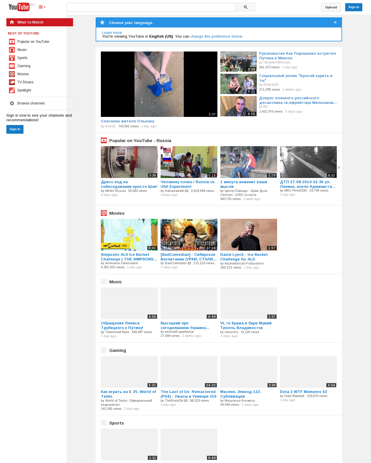This screenshot has width=371, height=463.
Task: Close the Choose your language banner
Action: click(335, 22)
